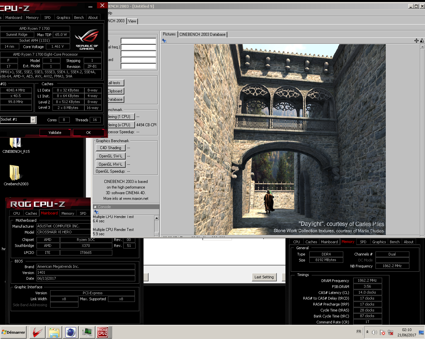Click the Rendering (x CPU) button
425x339 pixels.
pyautogui.click(x=121, y=125)
